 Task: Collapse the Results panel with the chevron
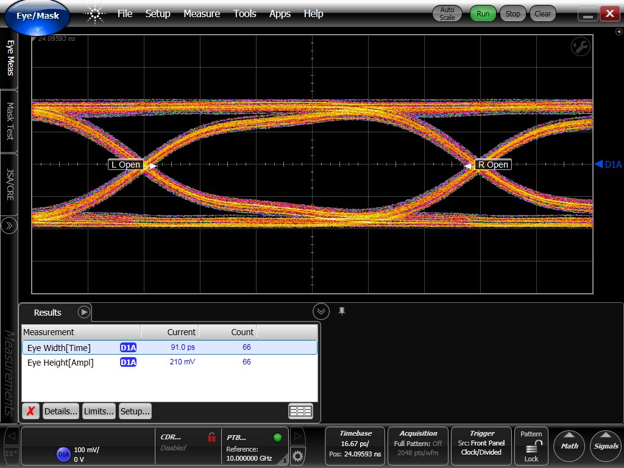[321, 311]
